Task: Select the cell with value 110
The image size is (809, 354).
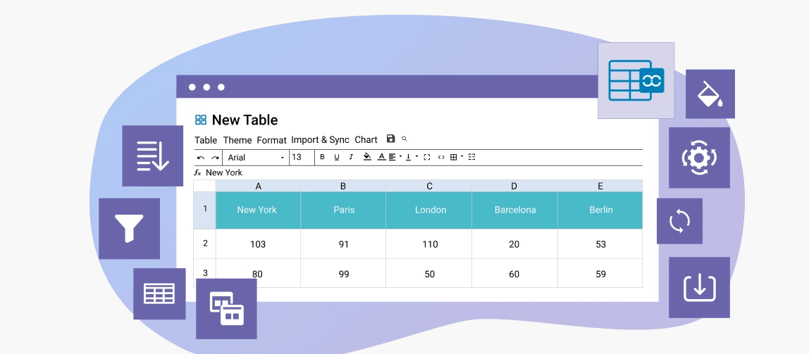Action: [428, 244]
